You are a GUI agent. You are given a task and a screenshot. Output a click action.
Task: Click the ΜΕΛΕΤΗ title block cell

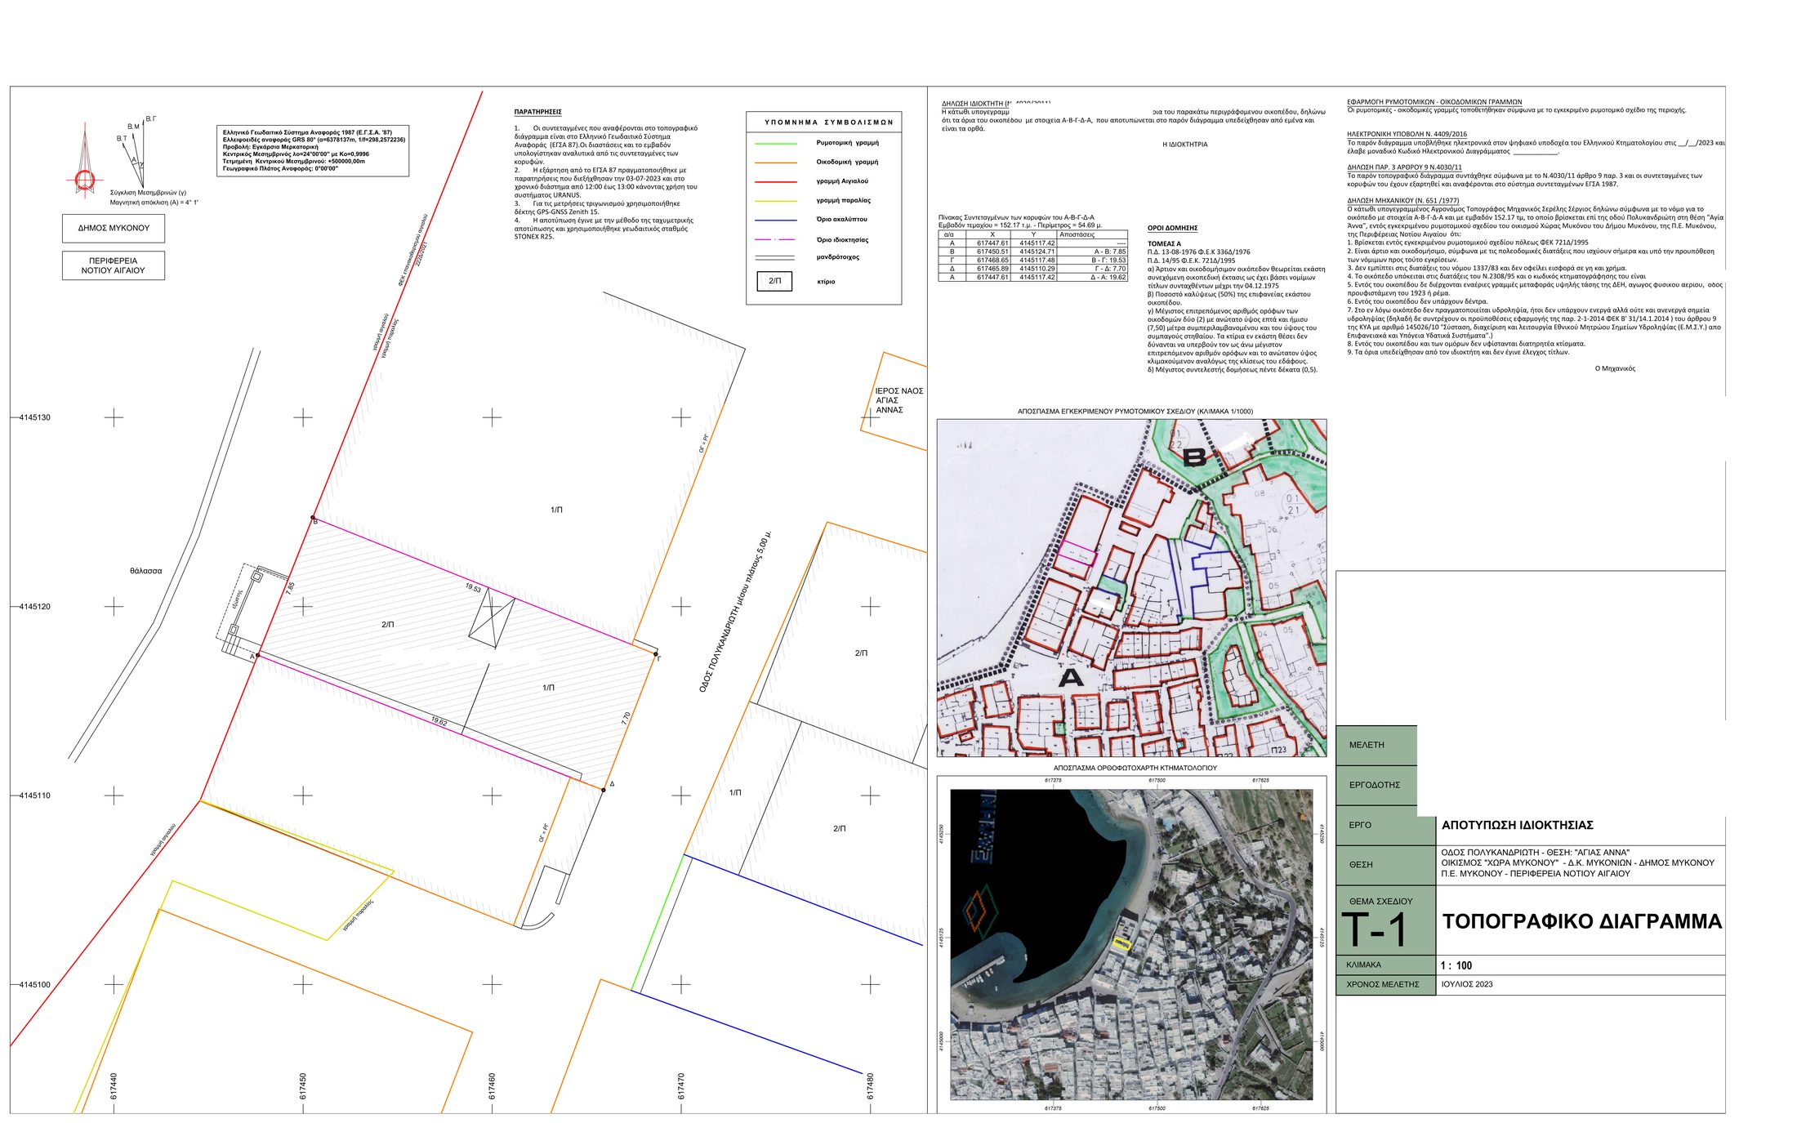point(1376,745)
